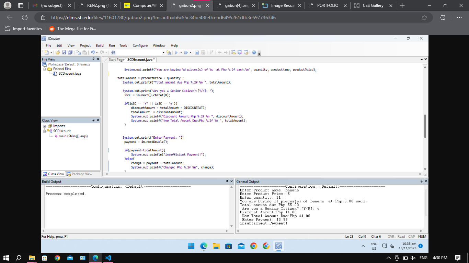Collapse the External Files tree node
Image resolution: width=469 pixels, height=263 pixels.
coord(45,69)
